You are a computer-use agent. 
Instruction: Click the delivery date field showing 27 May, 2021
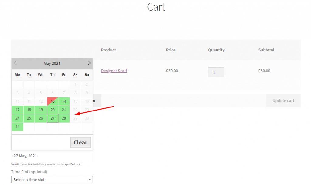[52, 156]
